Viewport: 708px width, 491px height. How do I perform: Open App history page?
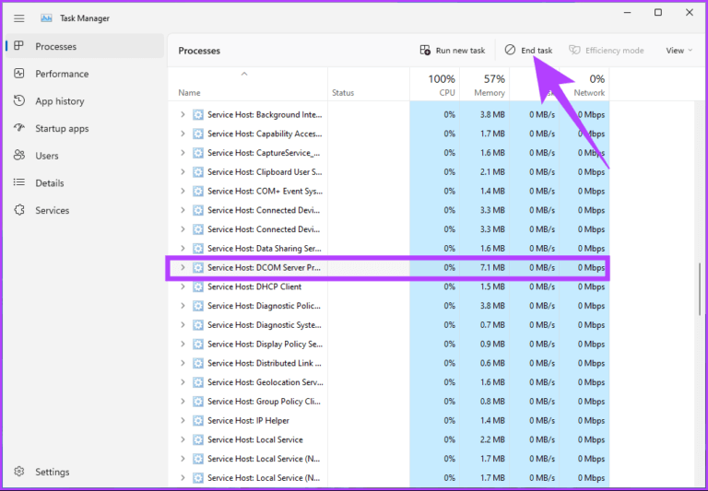(85, 101)
